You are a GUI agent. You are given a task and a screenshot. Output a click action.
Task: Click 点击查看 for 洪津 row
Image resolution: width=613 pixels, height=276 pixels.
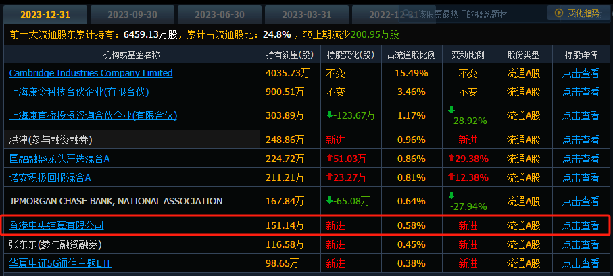point(581,140)
